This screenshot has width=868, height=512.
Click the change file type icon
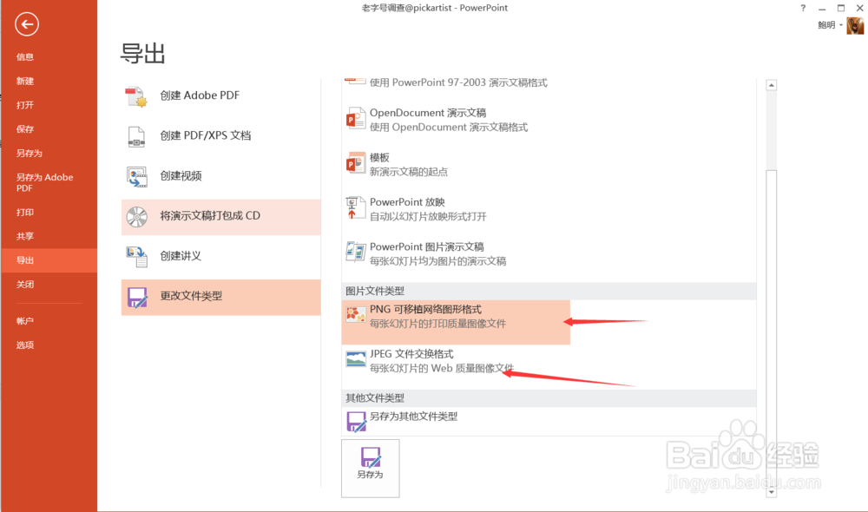click(x=137, y=298)
